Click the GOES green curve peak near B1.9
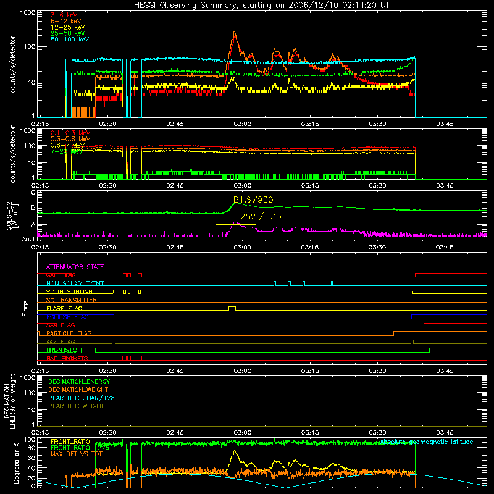 236,203
